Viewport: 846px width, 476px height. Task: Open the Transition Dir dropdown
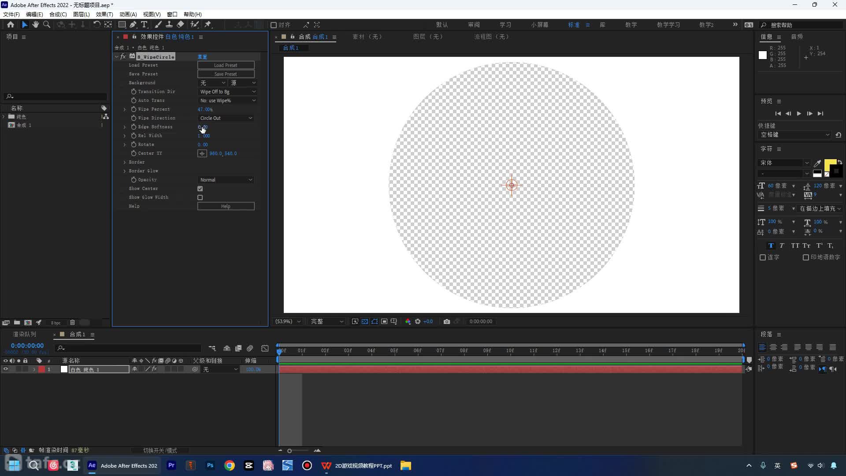pos(227,92)
